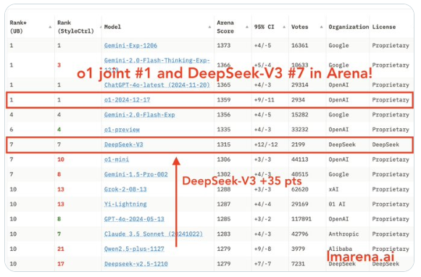This screenshot has width=421, height=277.
Task: Open the Gemini-Exp-1206 model link
Action: [x=130, y=46]
